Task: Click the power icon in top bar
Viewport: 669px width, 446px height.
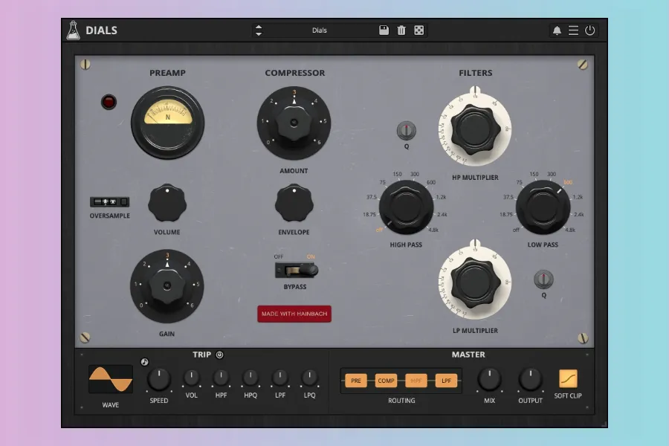Action: click(590, 30)
